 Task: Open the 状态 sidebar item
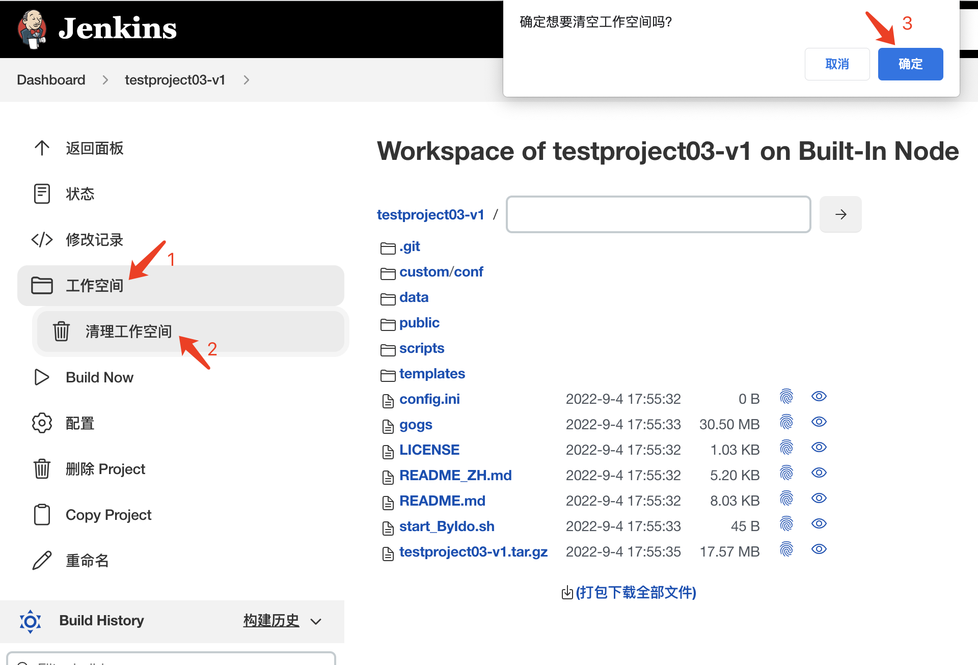tap(80, 194)
